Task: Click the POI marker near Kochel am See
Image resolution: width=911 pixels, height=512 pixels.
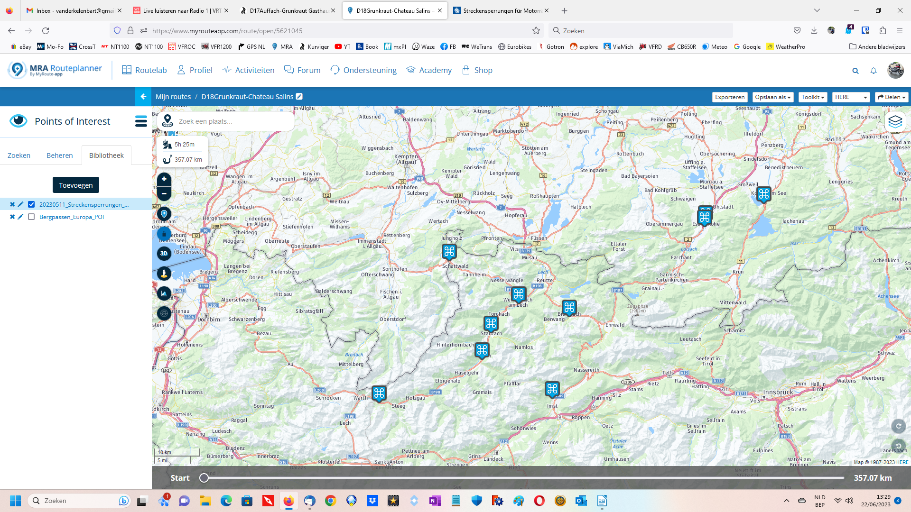Action: 764,194
